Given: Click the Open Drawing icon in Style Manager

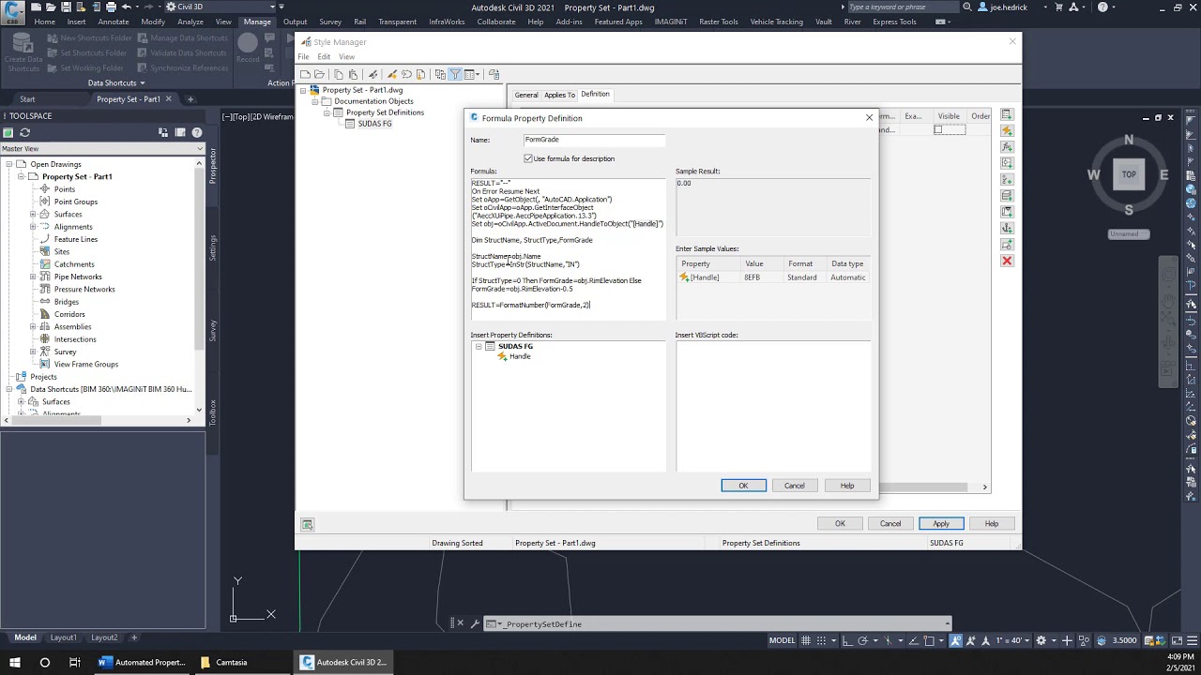Looking at the screenshot, I should pyautogui.click(x=319, y=74).
